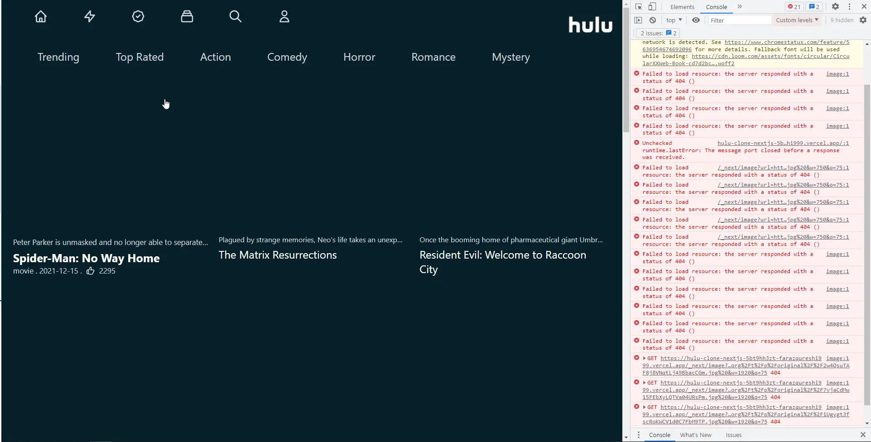871x442 pixels.
Task: Open the Collections icon in Hulu header
Action: 187,17
